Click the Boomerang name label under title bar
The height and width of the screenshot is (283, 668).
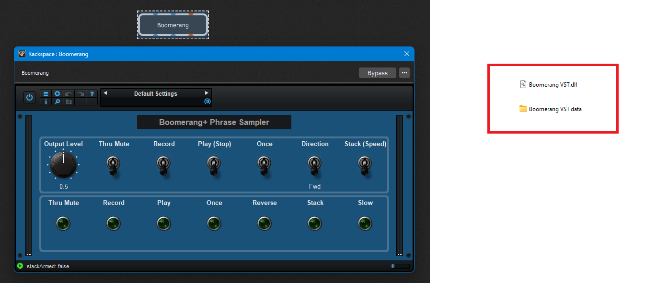pos(35,73)
